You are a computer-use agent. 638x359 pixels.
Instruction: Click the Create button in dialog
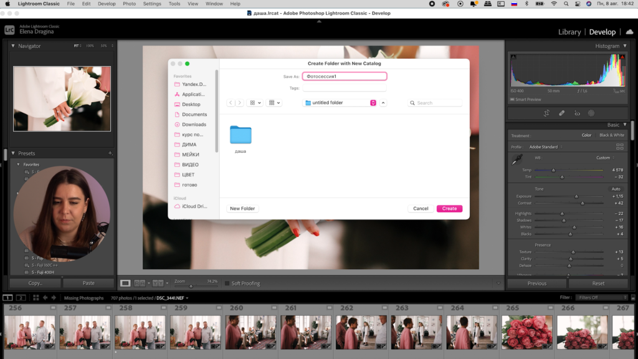[449, 208]
